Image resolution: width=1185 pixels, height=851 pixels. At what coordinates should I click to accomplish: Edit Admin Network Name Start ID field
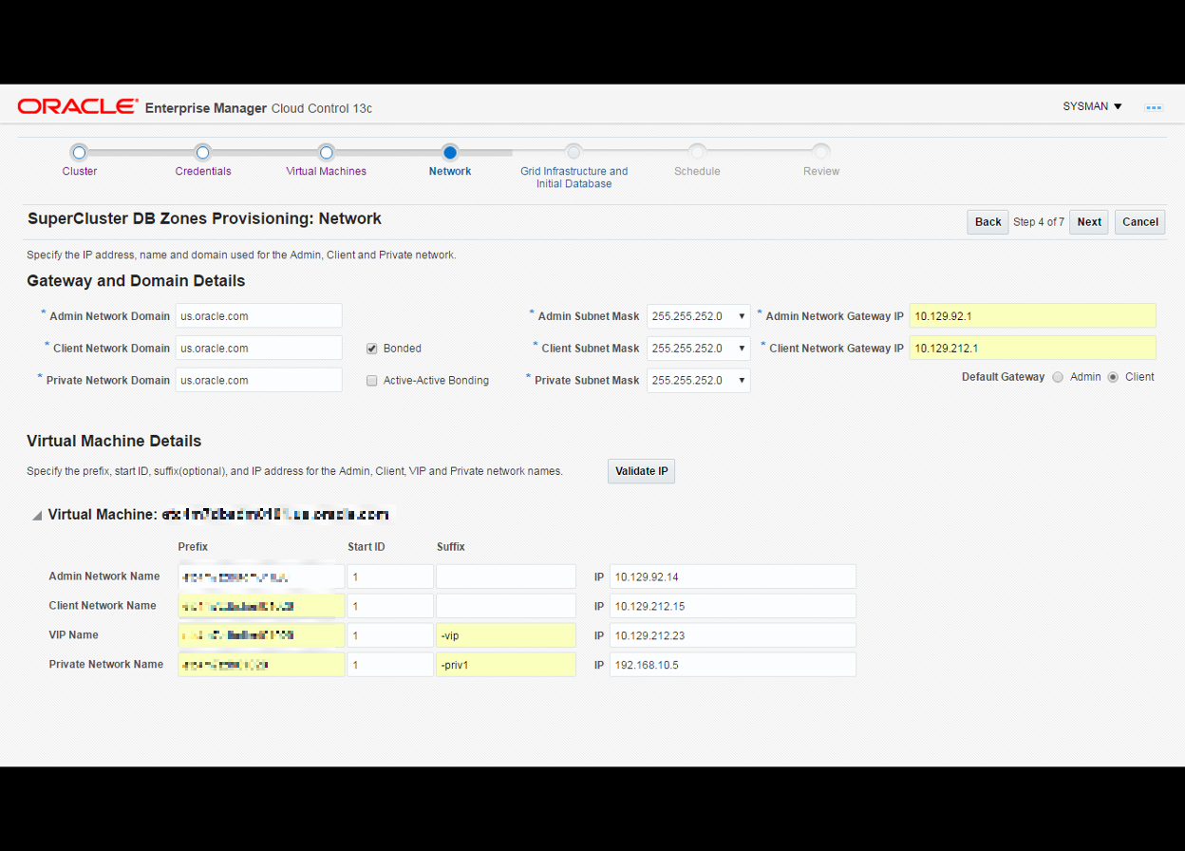(x=390, y=577)
